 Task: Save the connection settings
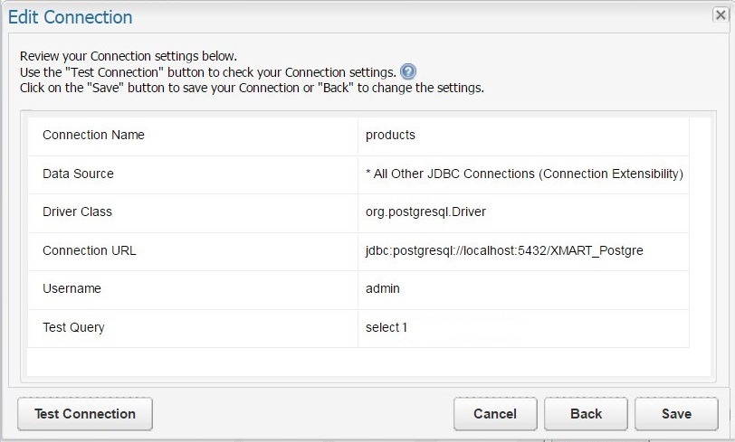(x=676, y=414)
